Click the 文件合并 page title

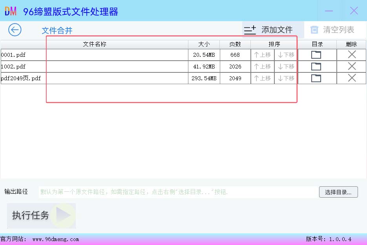(57, 31)
